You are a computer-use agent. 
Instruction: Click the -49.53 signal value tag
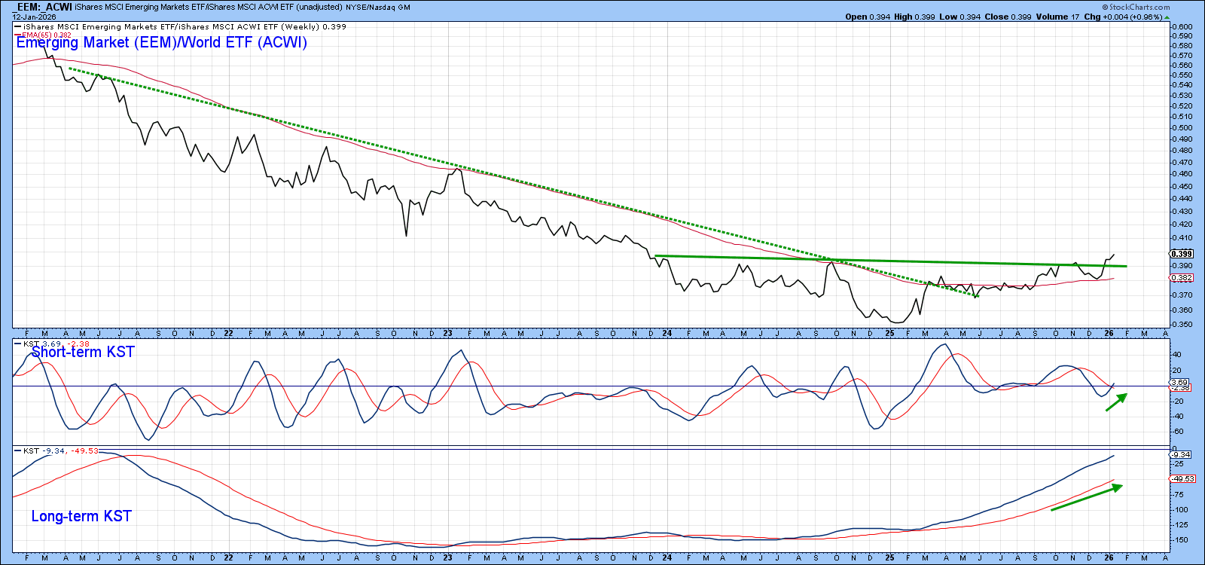coord(1183,479)
